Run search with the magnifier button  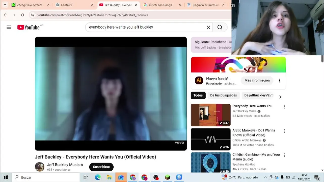[220, 27]
